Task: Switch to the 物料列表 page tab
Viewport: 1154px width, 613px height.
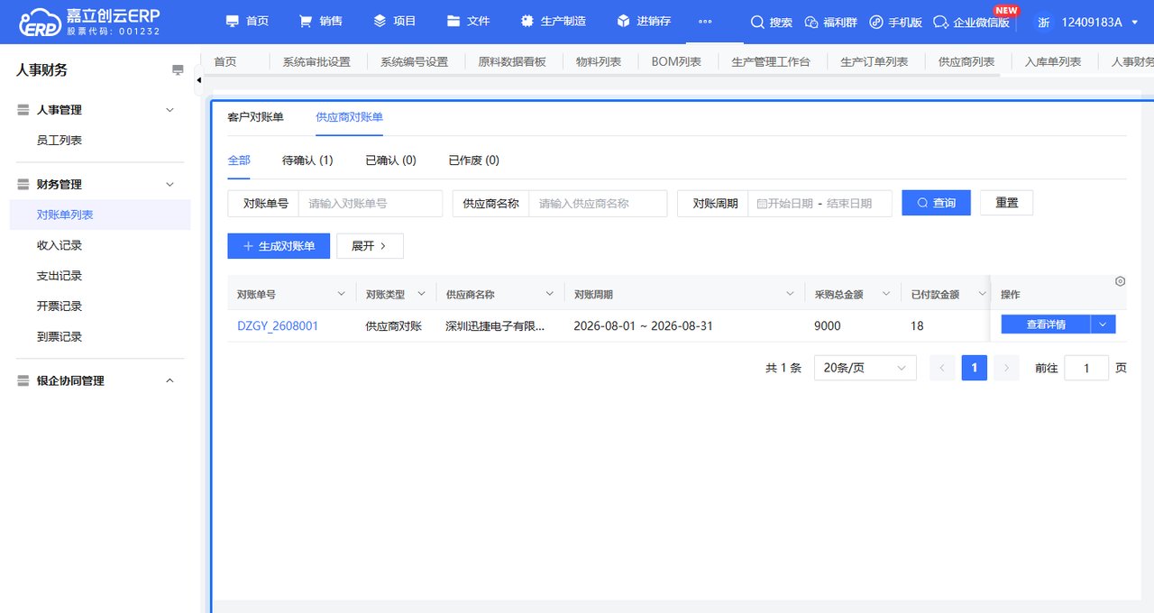Action: (x=599, y=62)
